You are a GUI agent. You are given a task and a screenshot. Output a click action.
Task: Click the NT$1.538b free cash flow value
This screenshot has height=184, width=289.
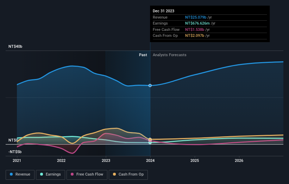[195, 29]
